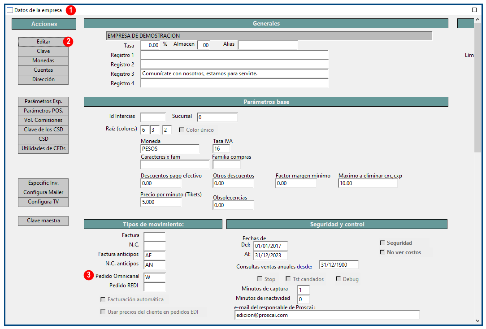Click the Consultas ventas anuales desde field
The width and height of the screenshot is (486, 329).
click(339, 265)
